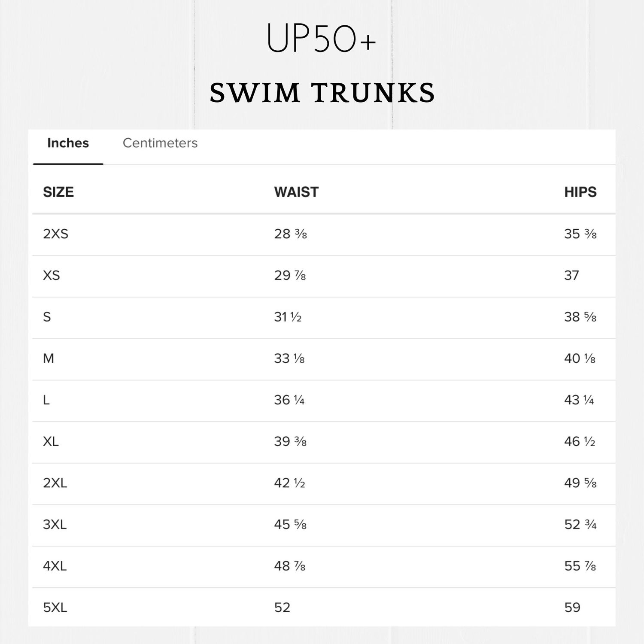
Task: Click the SIZE column header
Action: click(x=58, y=192)
